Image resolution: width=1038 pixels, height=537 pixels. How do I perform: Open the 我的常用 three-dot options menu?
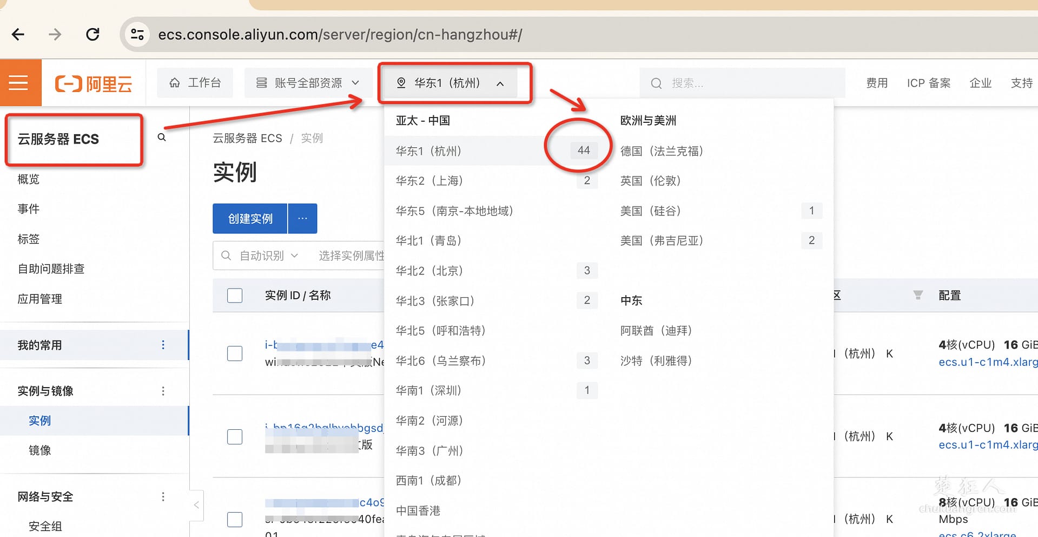pyautogui.click(x=163, y=345)
